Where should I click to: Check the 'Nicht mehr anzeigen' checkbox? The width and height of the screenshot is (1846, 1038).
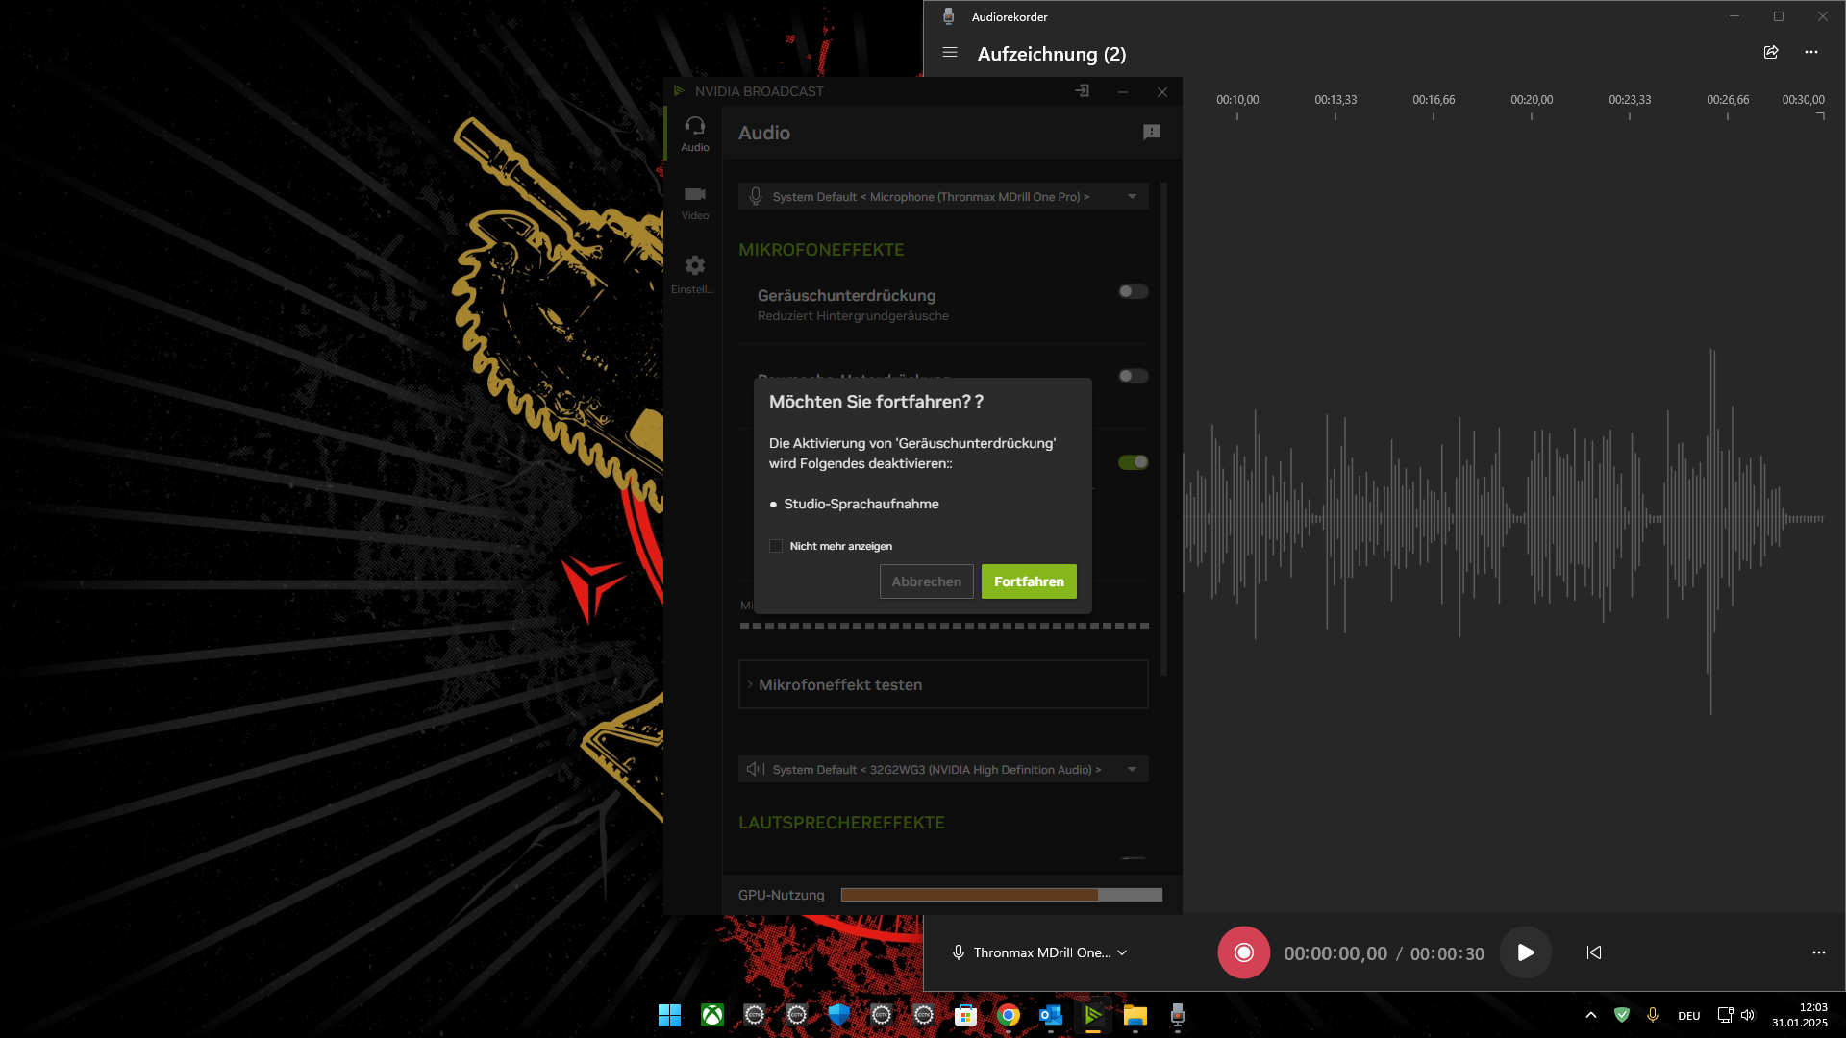tap(776, 546)
